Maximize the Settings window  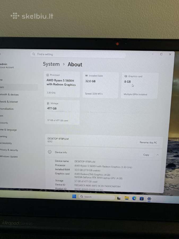[x=161, y=54]
